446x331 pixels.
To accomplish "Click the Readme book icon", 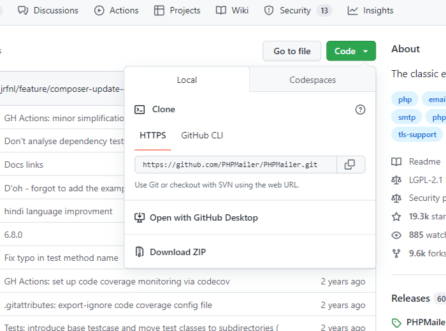I will click(x=396, y=162).
